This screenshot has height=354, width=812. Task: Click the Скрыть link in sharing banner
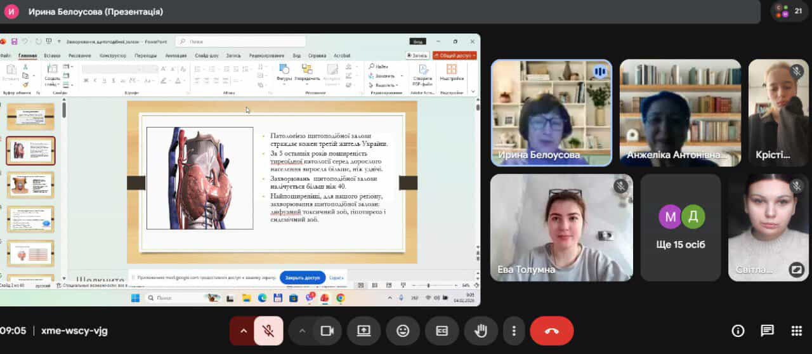click(x=336, y=278)
